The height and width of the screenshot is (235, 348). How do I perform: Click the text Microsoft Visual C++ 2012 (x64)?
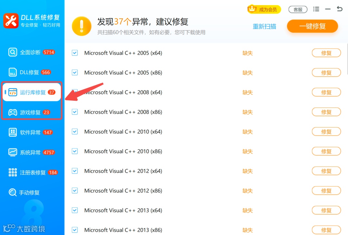coord(123,171)
